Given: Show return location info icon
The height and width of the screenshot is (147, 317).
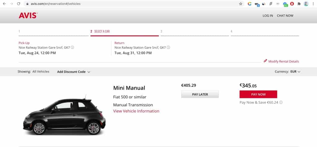Looking at the screenshot, I should 168,47.
